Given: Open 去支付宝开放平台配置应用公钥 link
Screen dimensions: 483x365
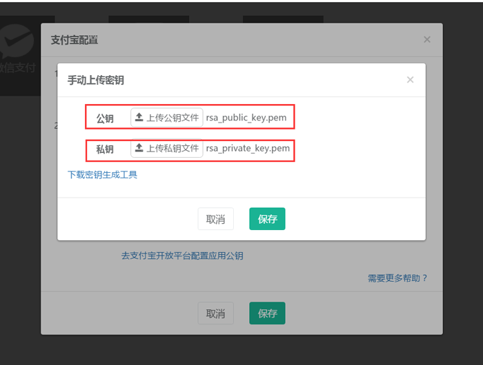Looking at the screenshot, I should tap(182, 255).
